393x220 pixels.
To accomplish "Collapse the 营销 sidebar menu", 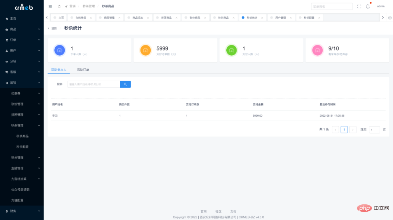I will [22, 83].
